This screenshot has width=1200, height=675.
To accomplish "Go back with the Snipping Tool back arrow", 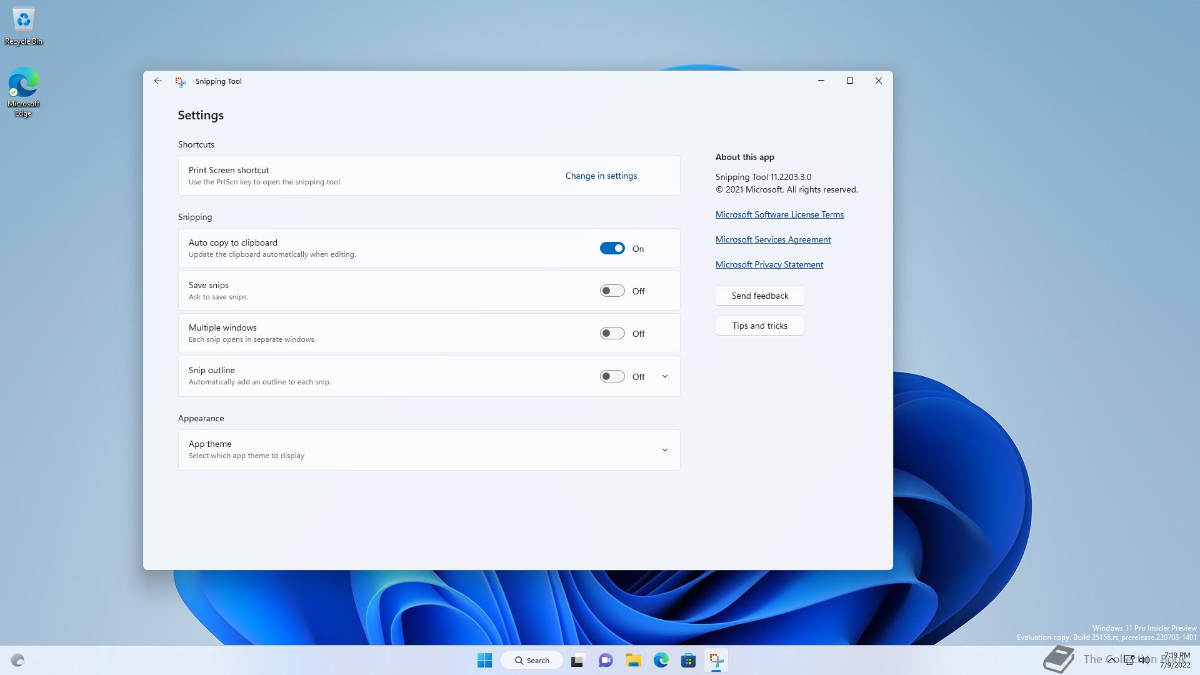I will (157, 81).
